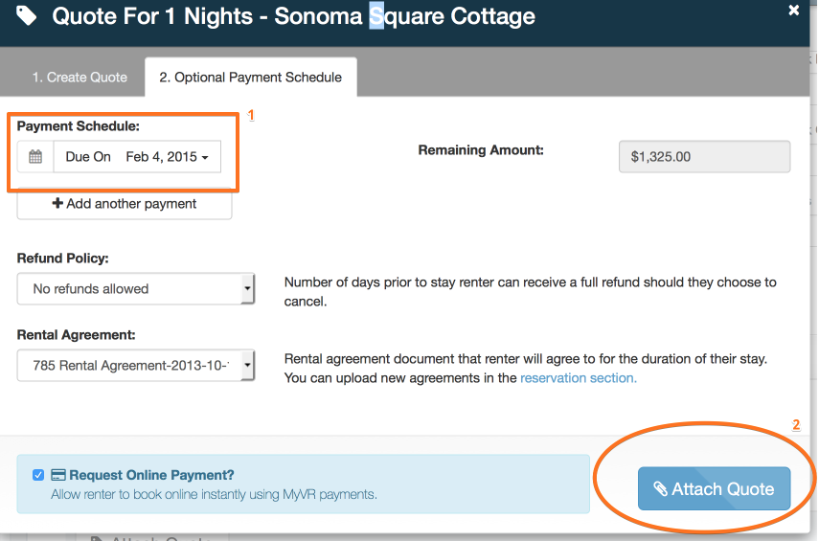819x541 pixels.
Task: Click the plus icon on Add another payment
Action: tap(57, 204)
